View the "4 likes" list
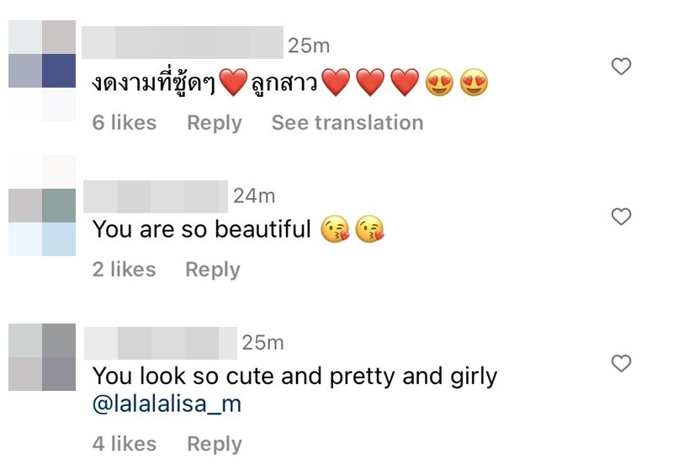This screenshot has height=476, width=673. [125, 444]
